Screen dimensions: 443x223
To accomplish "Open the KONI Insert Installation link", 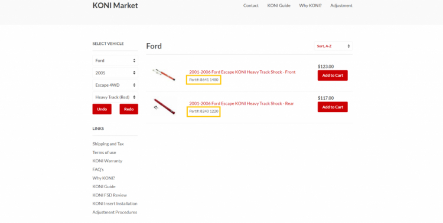I will pyautogui.click(x=115, y=204).
